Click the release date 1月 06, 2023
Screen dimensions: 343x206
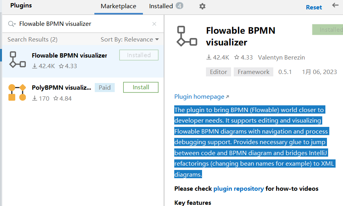click(320, 72)
